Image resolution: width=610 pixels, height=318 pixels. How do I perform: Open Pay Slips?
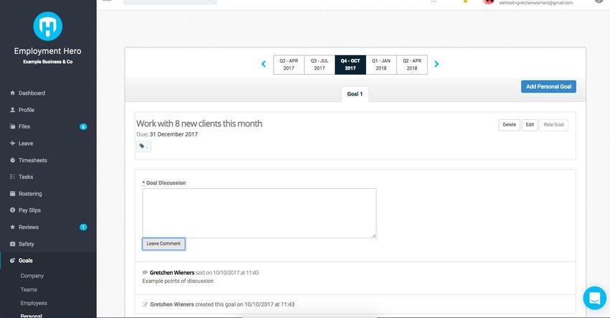point(29,210)
